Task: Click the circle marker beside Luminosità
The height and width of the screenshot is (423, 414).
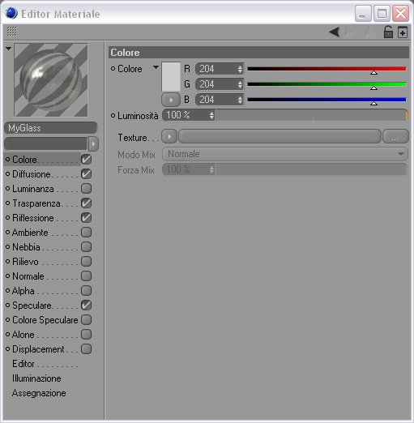Action: (x=113, y=116)
